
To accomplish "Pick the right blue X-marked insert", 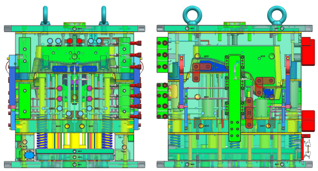I will [x=89, y=69].
